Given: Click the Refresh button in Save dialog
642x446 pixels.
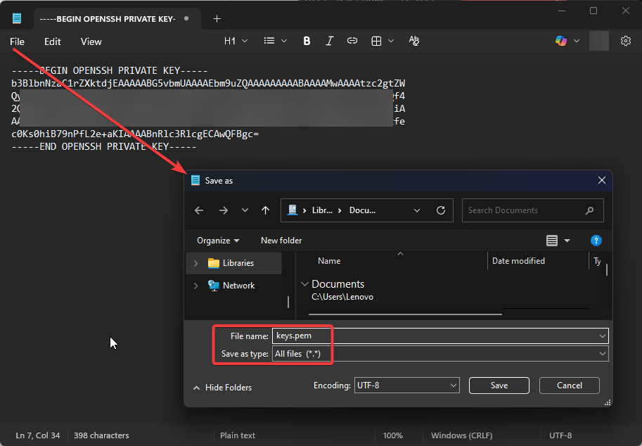Looking at the screenshot, I should (441, 210).
